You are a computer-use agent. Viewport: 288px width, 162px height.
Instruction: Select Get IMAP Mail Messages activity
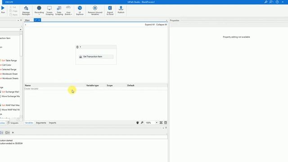[x=10, y=105]
